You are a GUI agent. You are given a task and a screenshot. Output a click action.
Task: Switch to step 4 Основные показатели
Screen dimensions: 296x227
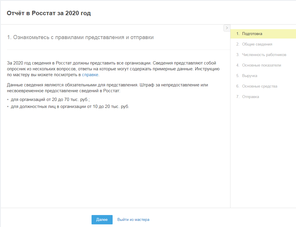coord(261,65)
